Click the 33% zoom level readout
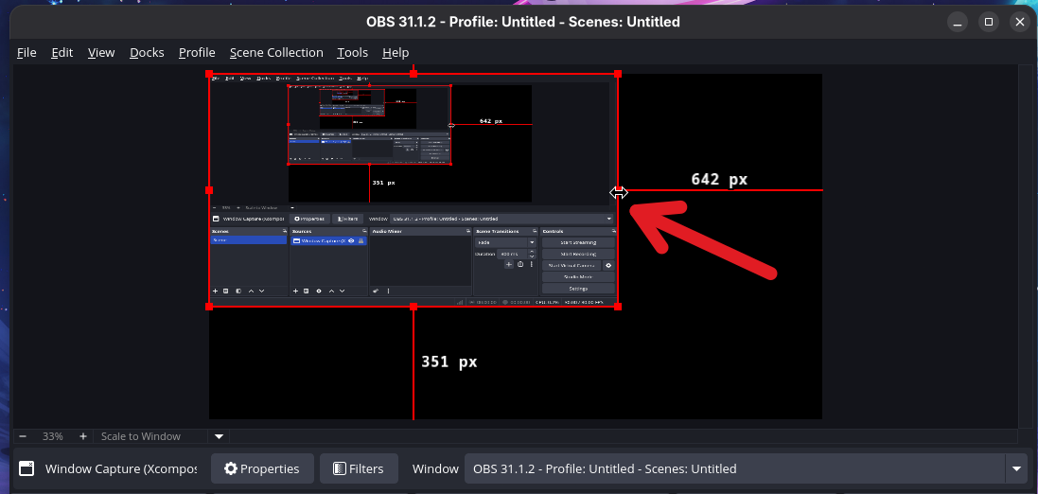 [x=53, y=436]
